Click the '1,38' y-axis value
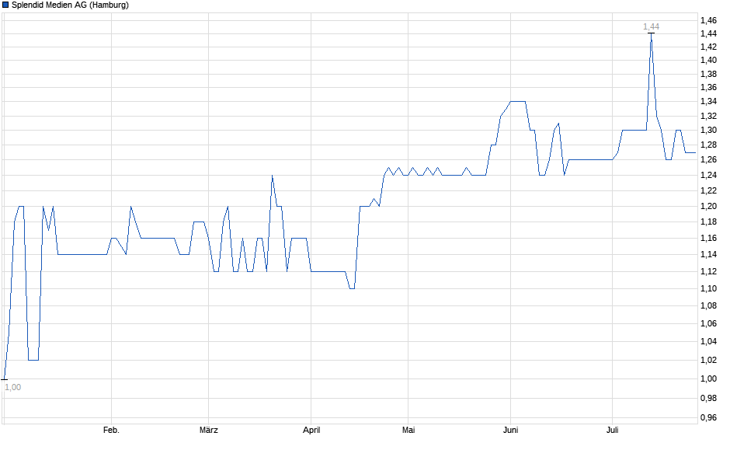Viewport: 730px width, 450px height. (708, 75)
